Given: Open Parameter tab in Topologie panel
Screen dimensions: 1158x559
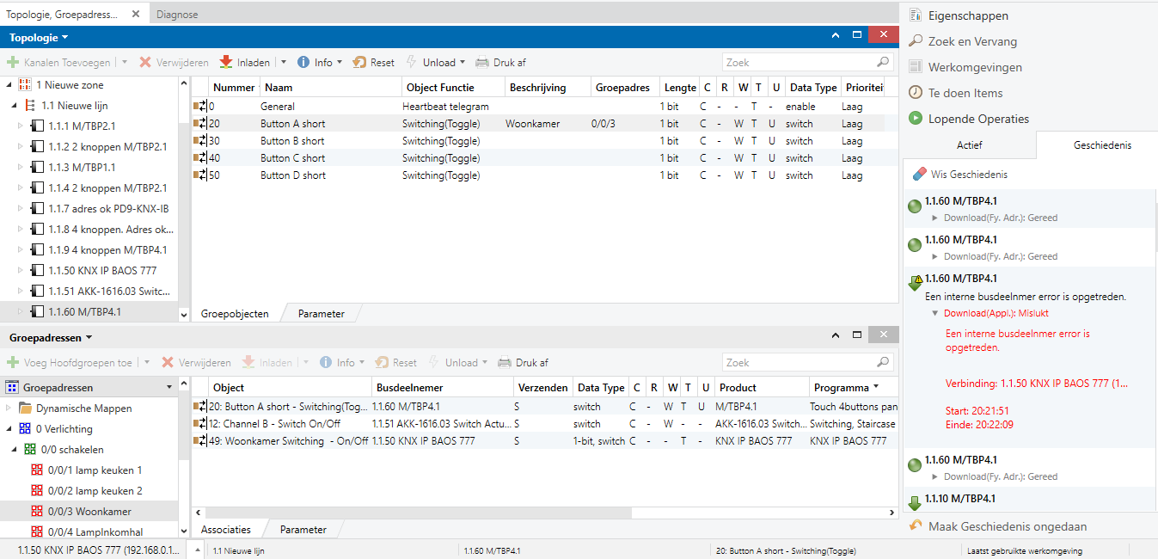Looking at the screenshot, I should [x=322, y=314].
